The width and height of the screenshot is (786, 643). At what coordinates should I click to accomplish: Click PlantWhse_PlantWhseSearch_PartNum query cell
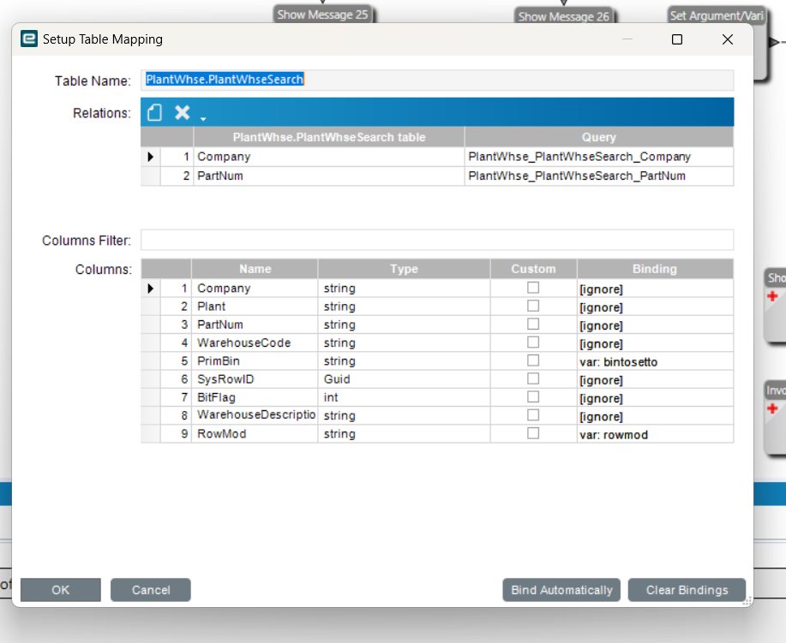click(x=599, y=176)
